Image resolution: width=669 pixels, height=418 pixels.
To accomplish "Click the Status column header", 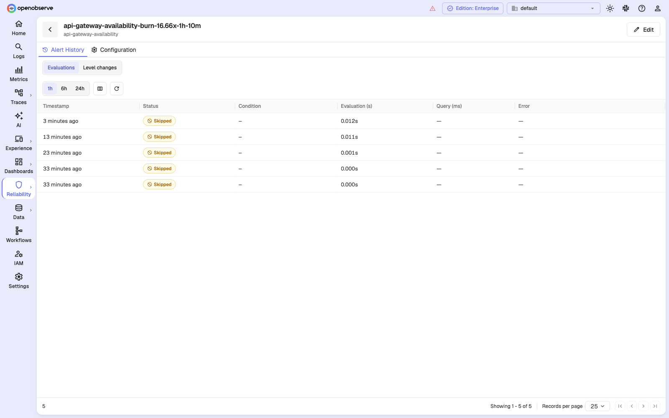I will 151,106.
